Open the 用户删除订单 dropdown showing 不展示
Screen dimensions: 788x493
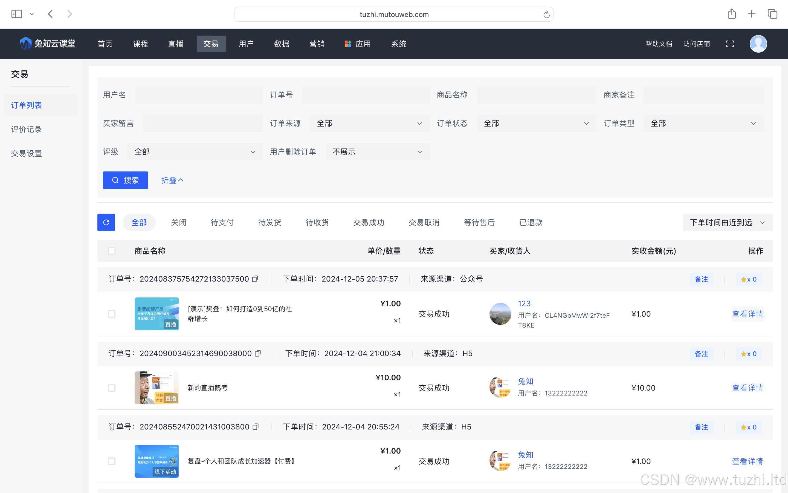[x=377, y=152]
